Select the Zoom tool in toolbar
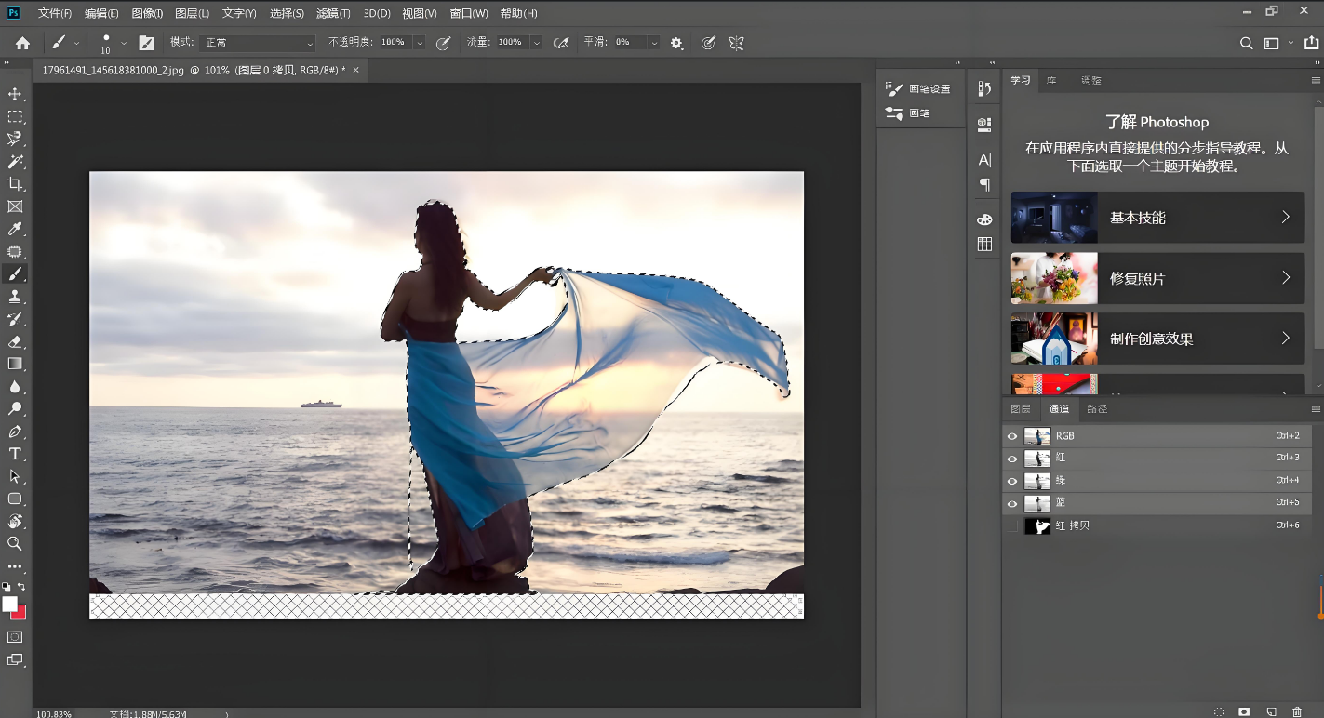1324x718 pixels. (x=15, y=543)
